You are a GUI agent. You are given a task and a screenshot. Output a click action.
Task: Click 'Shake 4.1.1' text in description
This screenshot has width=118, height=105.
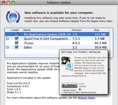(x=14, y=92)
